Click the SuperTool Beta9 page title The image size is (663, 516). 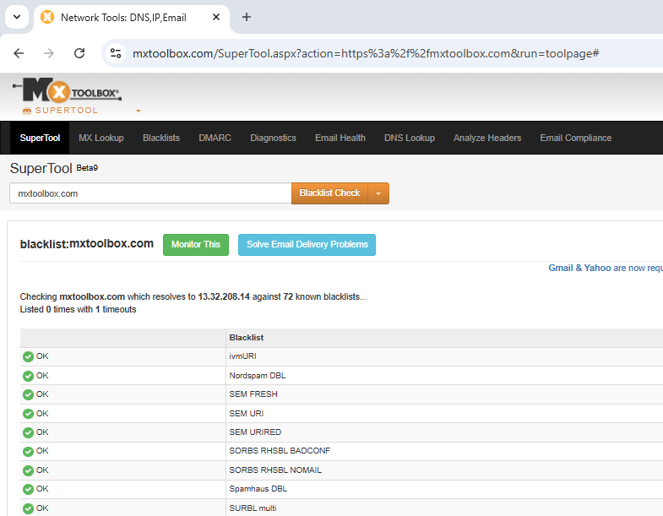54,168
